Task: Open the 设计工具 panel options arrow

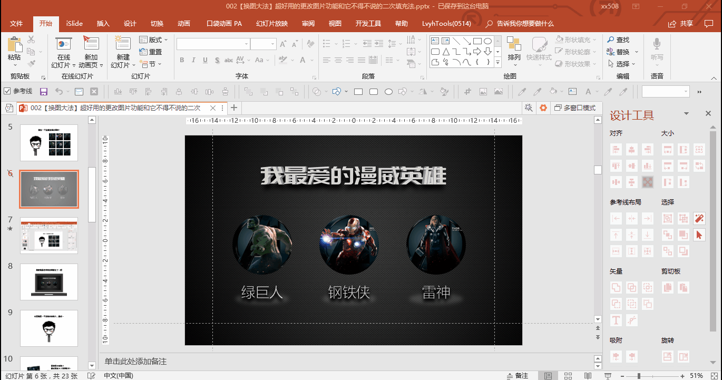Action: tap(686, 114)
